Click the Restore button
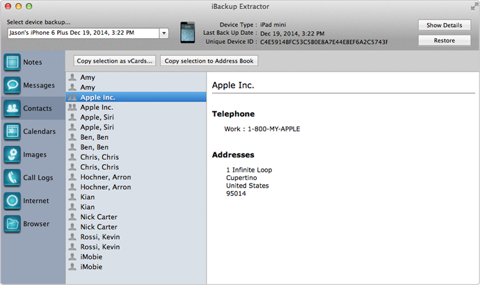The image size is (480, 285). point(445,40)
